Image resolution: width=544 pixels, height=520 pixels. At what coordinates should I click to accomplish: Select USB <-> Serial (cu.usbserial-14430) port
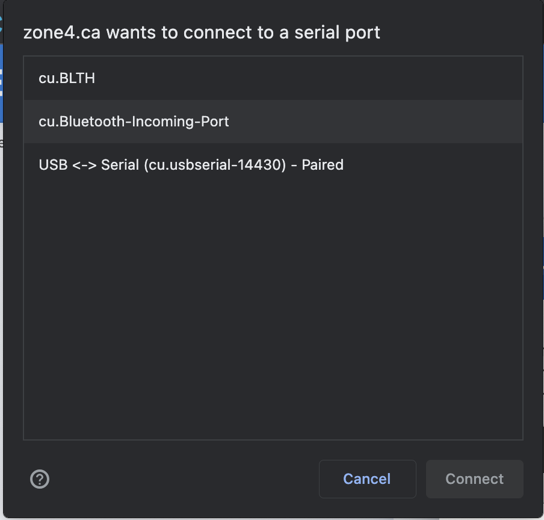point(191,165)
